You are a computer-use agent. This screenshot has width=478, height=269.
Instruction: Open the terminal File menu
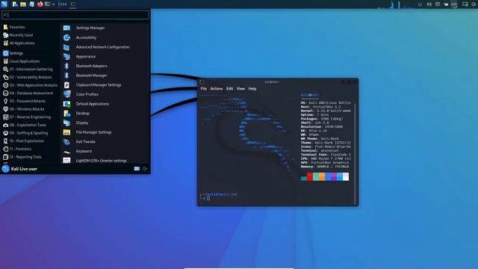pos(204,88)
